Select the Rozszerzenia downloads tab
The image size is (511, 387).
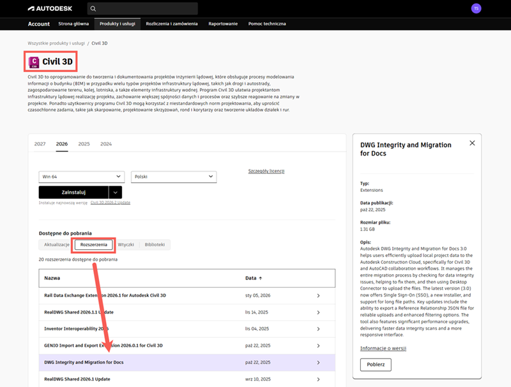tap(93, 245)
